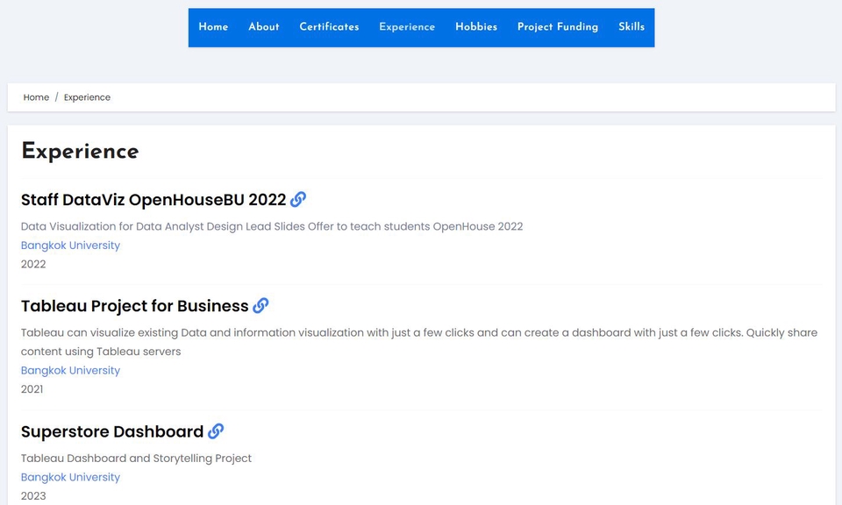
Task: Open Bangkok University link under Tableau Project
Action: pyautogui.click(x=70, y=370)
